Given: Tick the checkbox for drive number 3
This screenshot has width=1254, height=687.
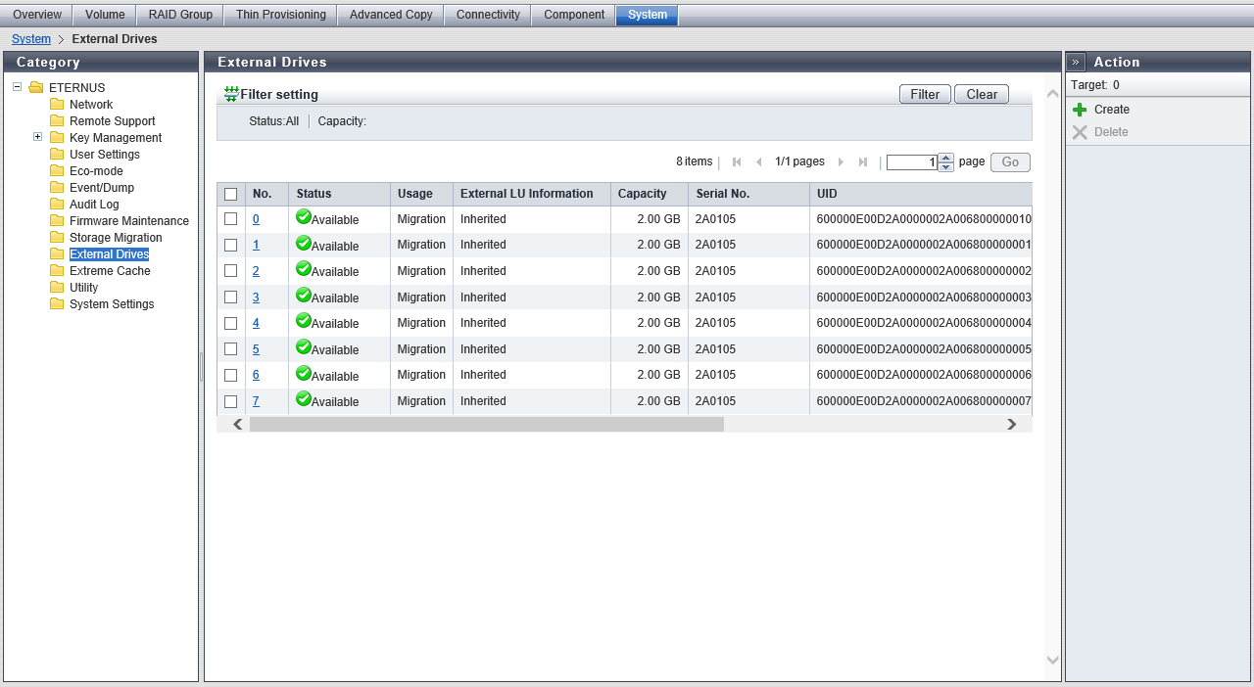Looking at the screenshot, I should (x=230, y=298).
